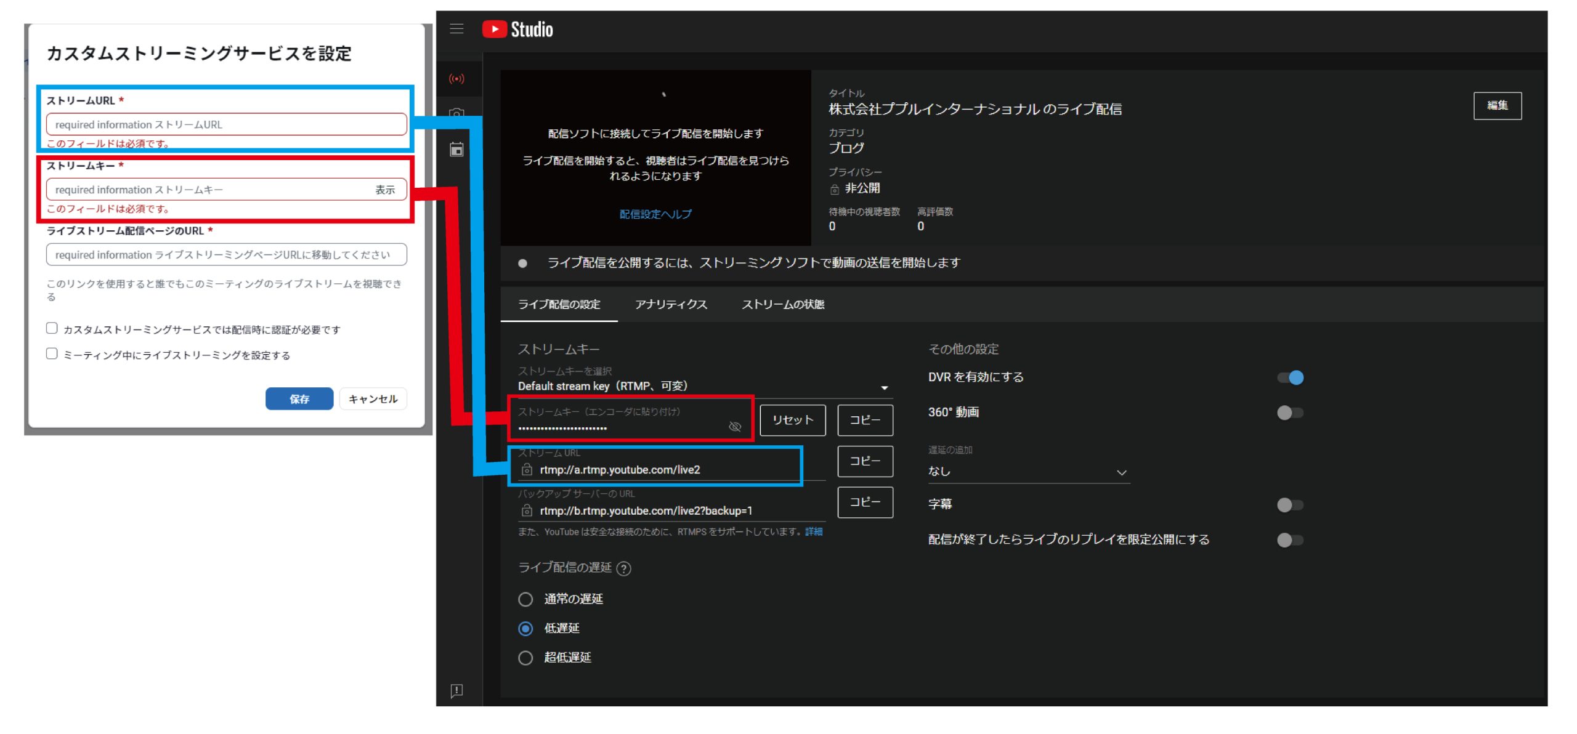Viewport: 1577px width, 734px height.
Task: Open the 詳細 RTMPS details link
Action: pos(814,531)
